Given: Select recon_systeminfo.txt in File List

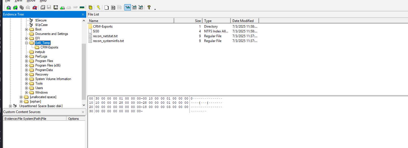Looking at the screenshot, I should [108, 41].
